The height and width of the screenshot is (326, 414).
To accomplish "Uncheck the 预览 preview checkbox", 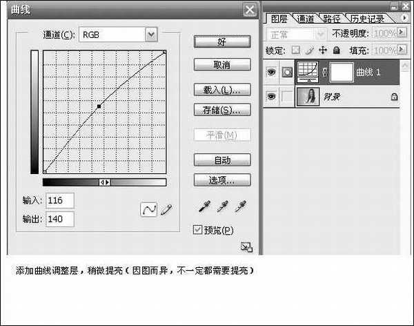I will (198, 230).
